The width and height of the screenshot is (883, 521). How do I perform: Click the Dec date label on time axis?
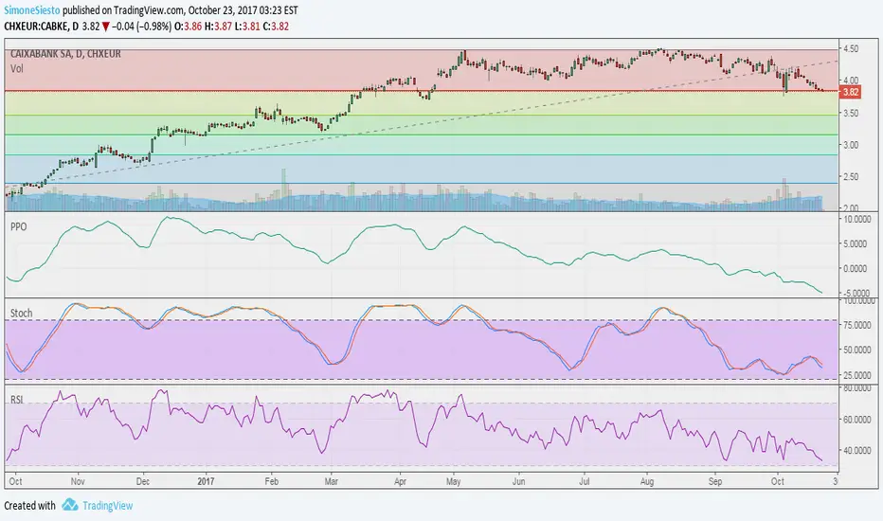pos(143,481)
